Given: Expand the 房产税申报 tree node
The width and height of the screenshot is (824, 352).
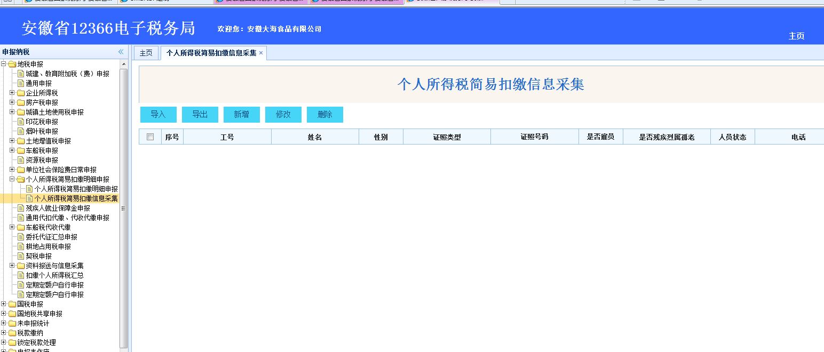Looking at the screenshot, I should click(12, 102).
